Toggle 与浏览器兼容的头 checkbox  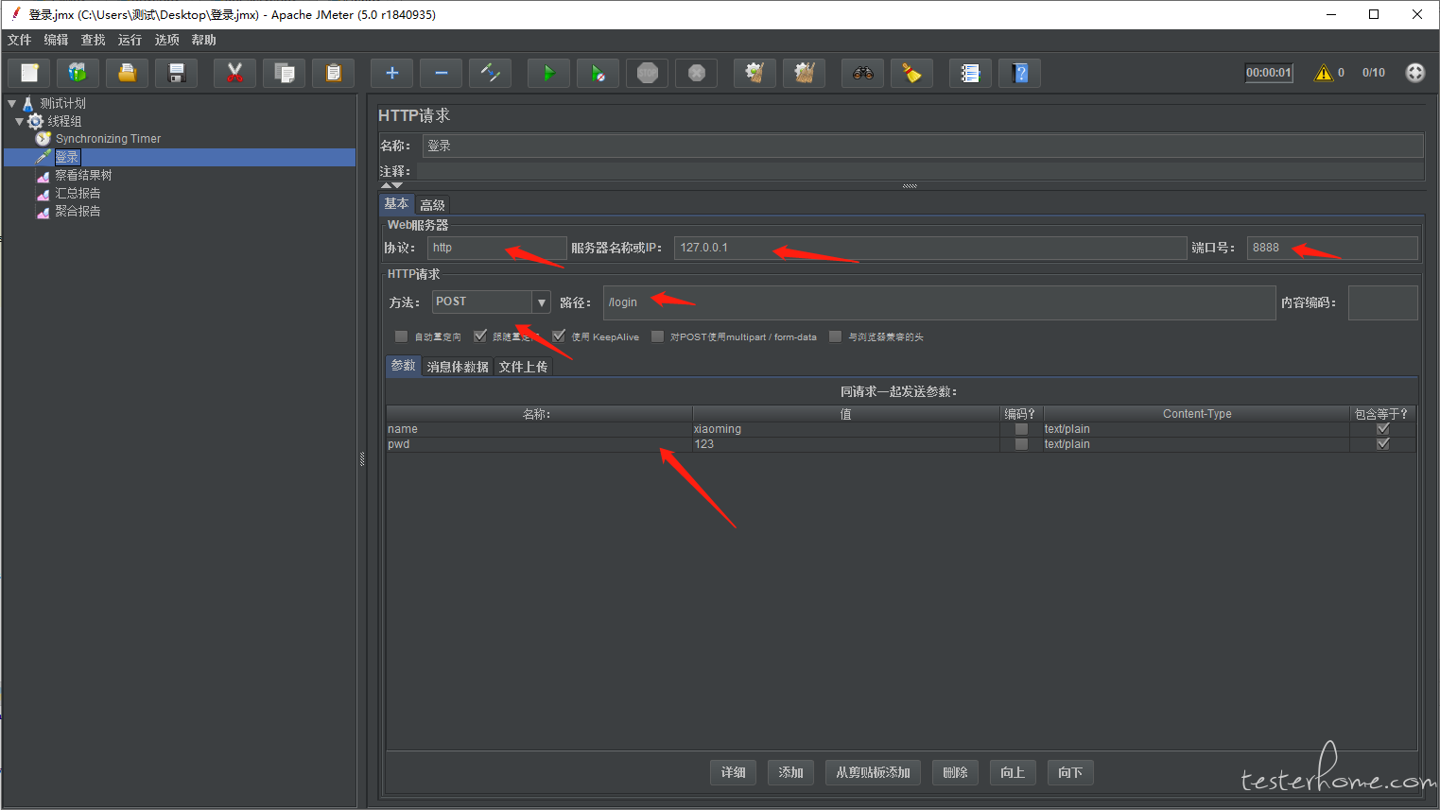tap(835, 336)
